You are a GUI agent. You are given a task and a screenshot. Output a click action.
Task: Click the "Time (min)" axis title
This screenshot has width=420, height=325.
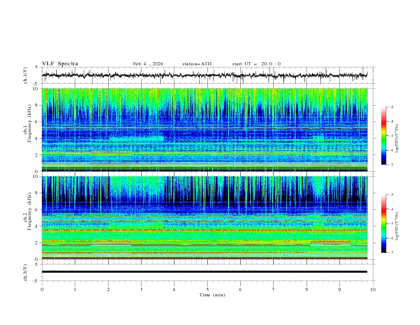212,295
